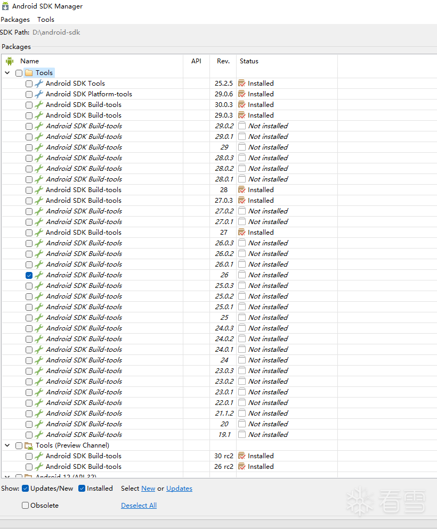437x529 pixels.
Task: Click the SDK Path D:\android-sdk text
Action: [56, 32]
